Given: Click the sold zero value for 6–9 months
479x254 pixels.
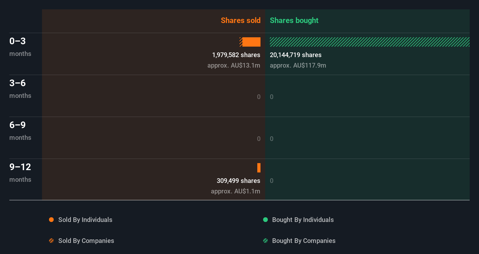Looking at the screenshot, I should coord(259,139).
